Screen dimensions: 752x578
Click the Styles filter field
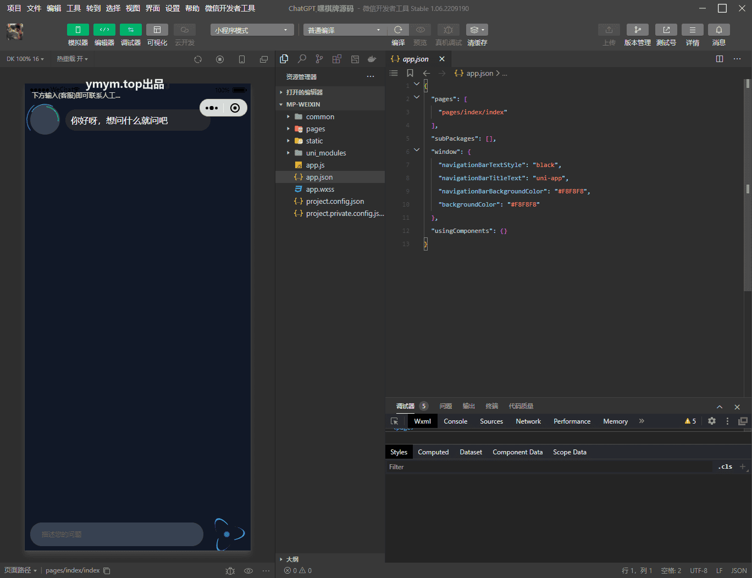click(550, 466)
